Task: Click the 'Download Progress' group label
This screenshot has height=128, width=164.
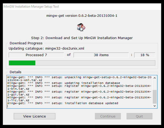Action: tap(26, 43)
